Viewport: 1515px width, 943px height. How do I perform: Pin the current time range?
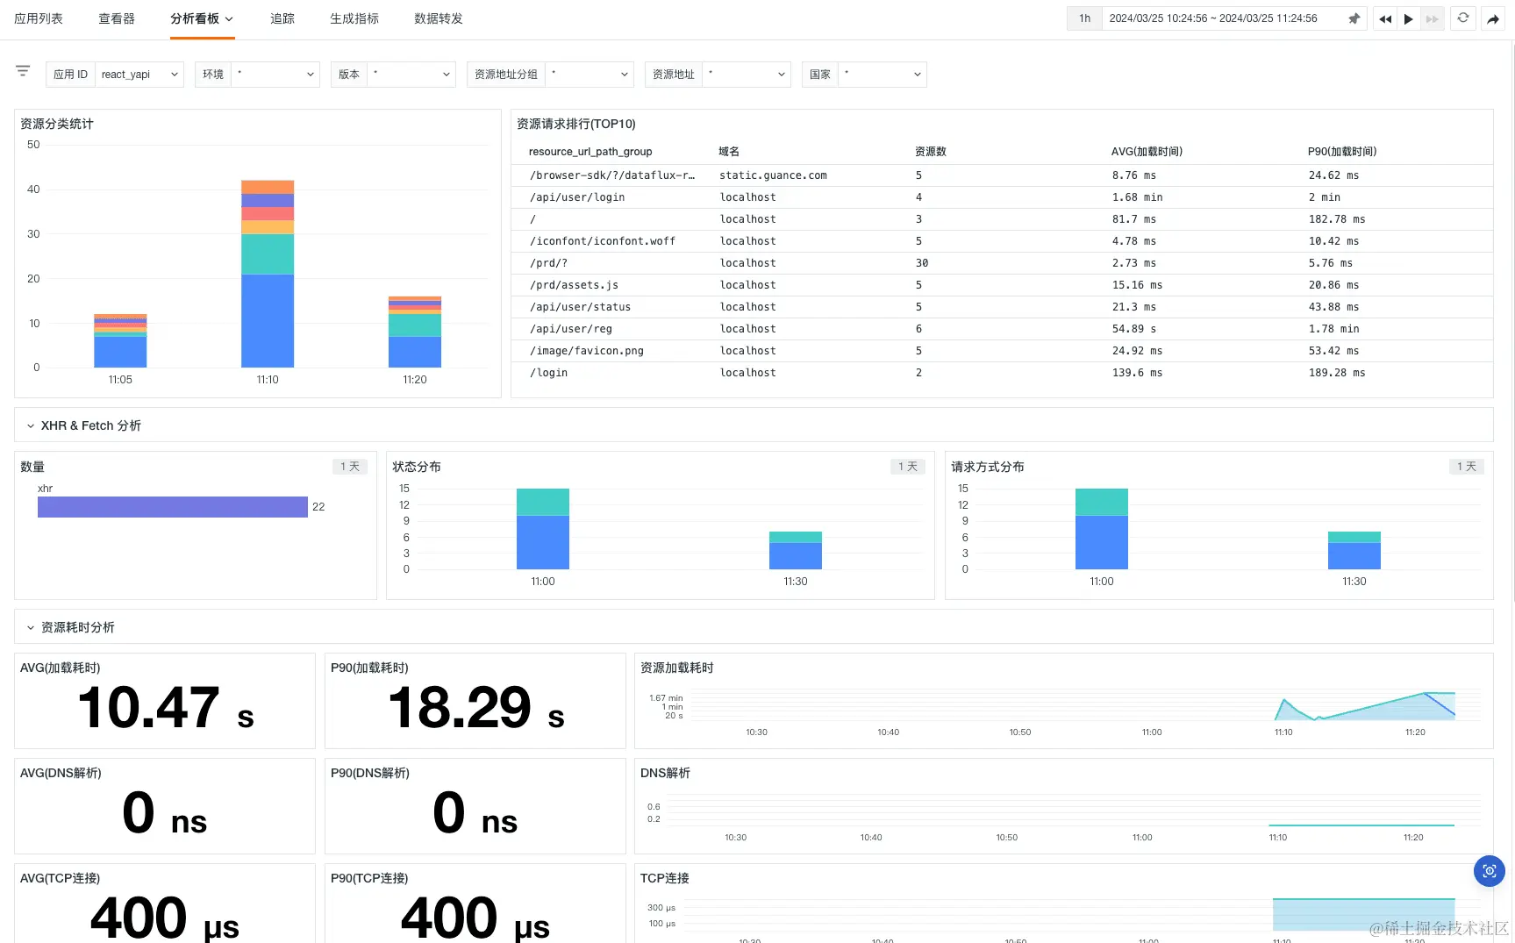point(1354,18)
